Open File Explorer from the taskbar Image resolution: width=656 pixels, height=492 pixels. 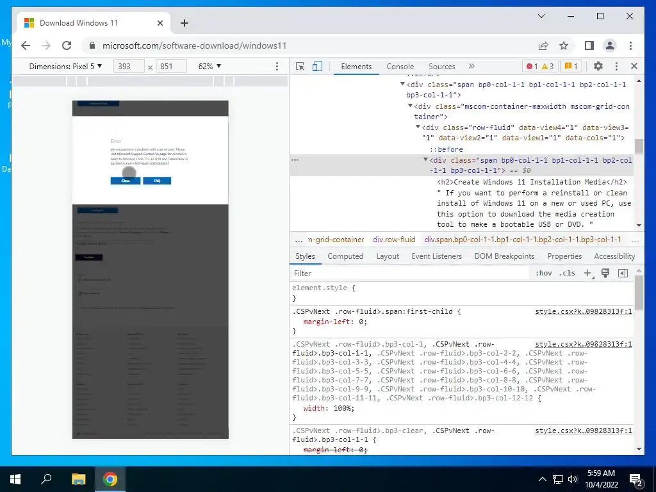tap(78, 479)
